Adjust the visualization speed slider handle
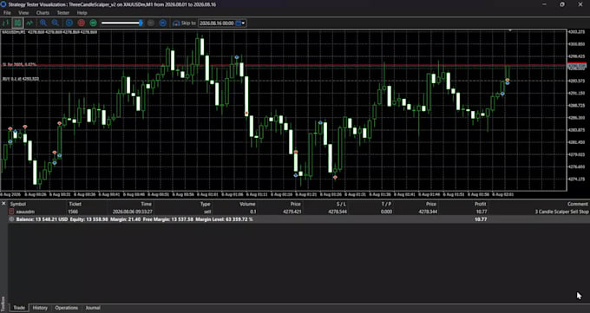This screenshot has width=590, height=313. 141,23
